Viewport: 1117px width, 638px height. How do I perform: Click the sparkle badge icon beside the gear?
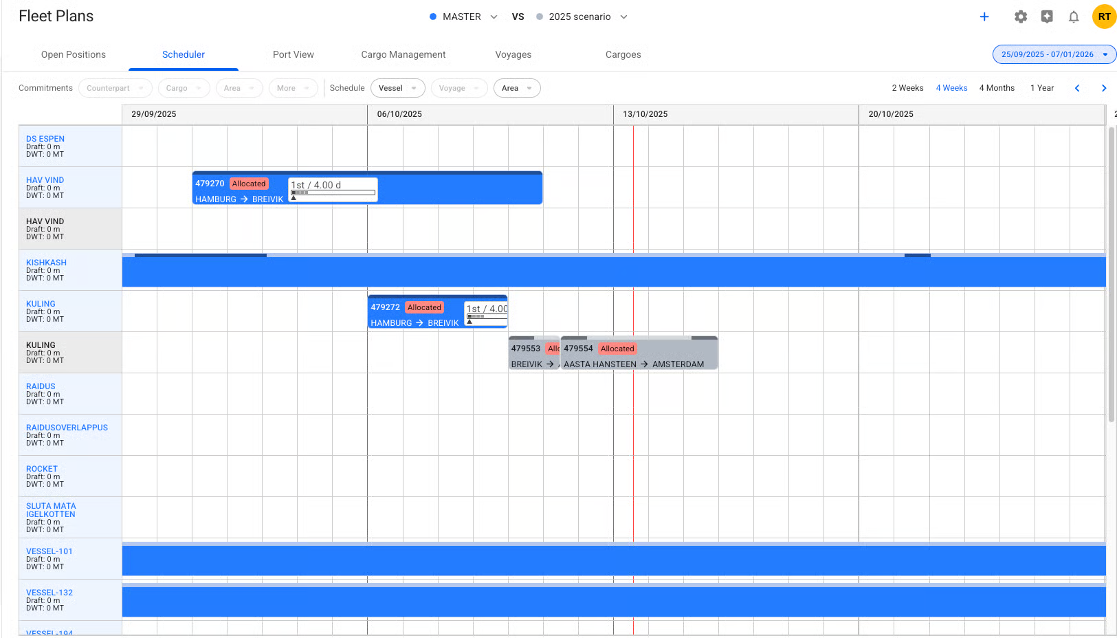point(1047,17)
